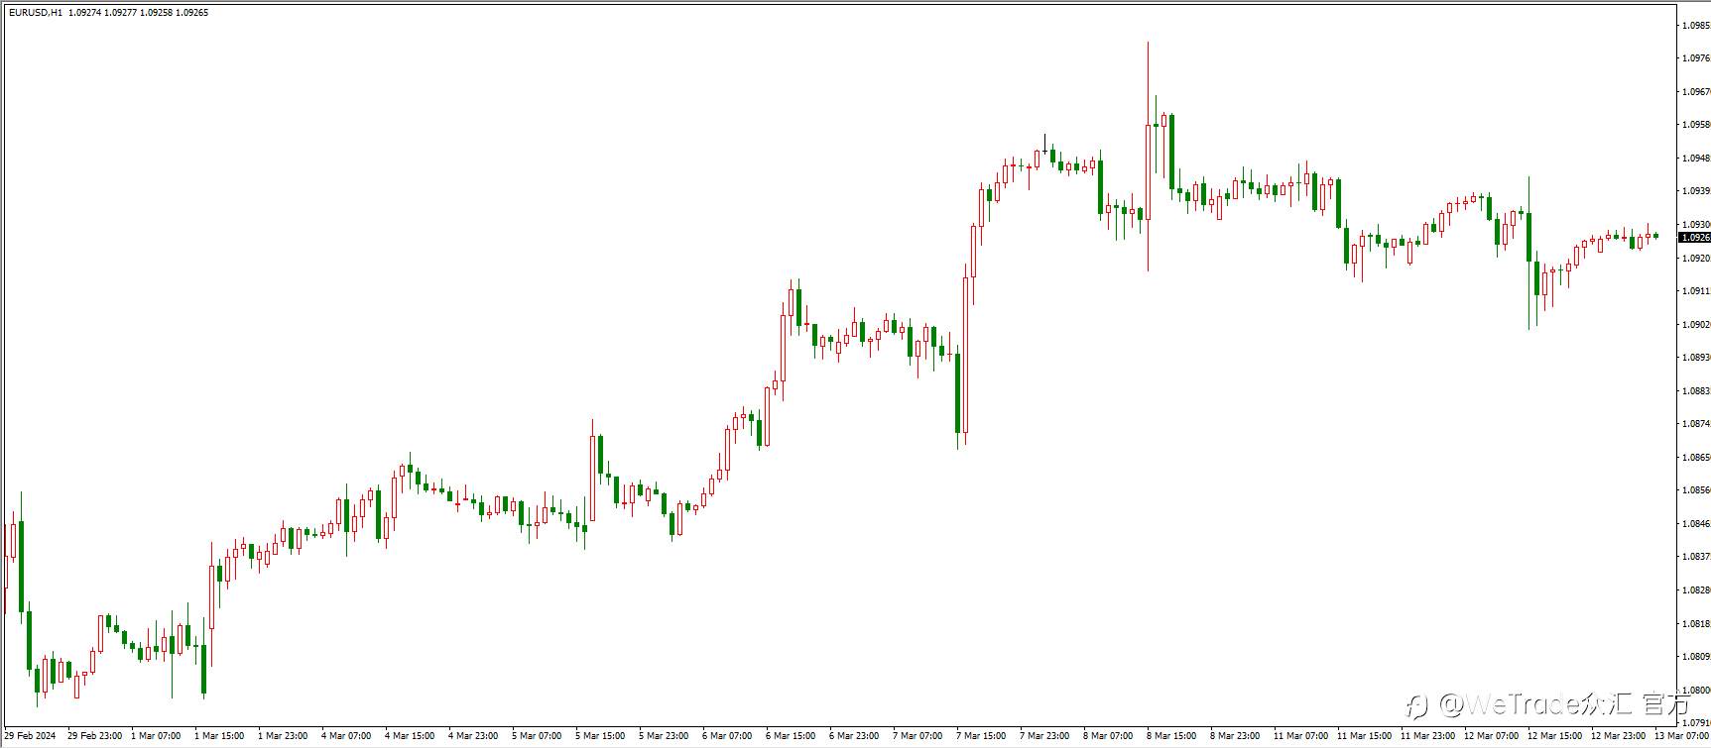The image size is (1711, 749).
Task: Click the 1.0967 price axis label
Action: coord(1696,92)
